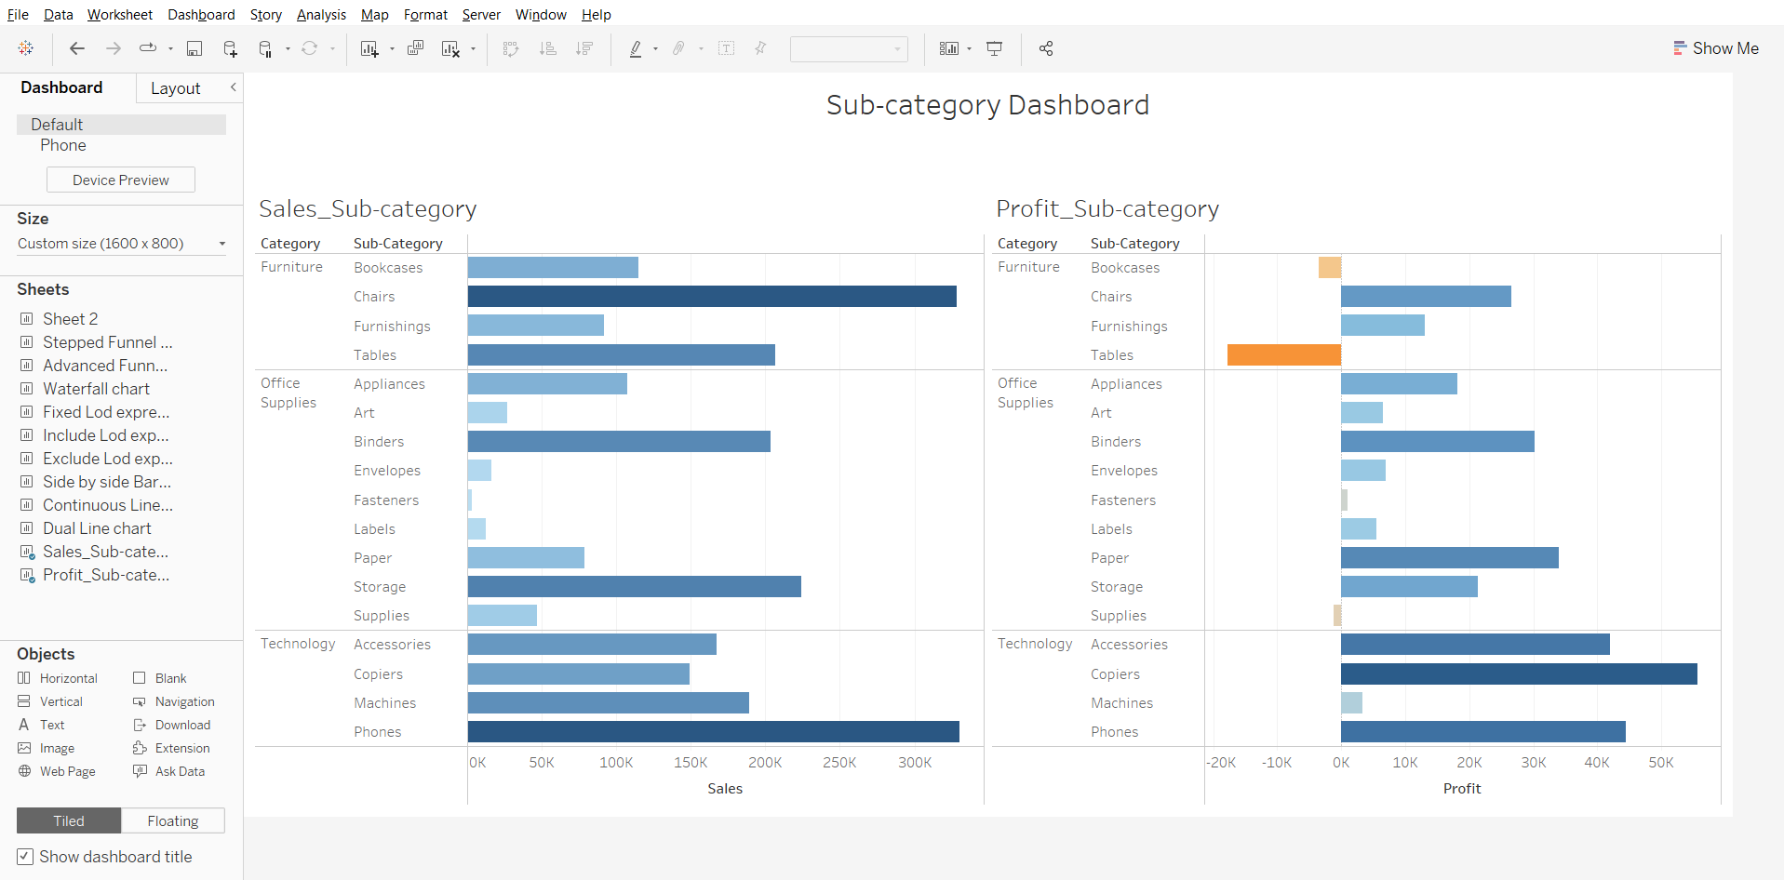Click the dark blue Chairs sales bar
This screenshot has width=1784, height=880.
[x=712, y=296]
